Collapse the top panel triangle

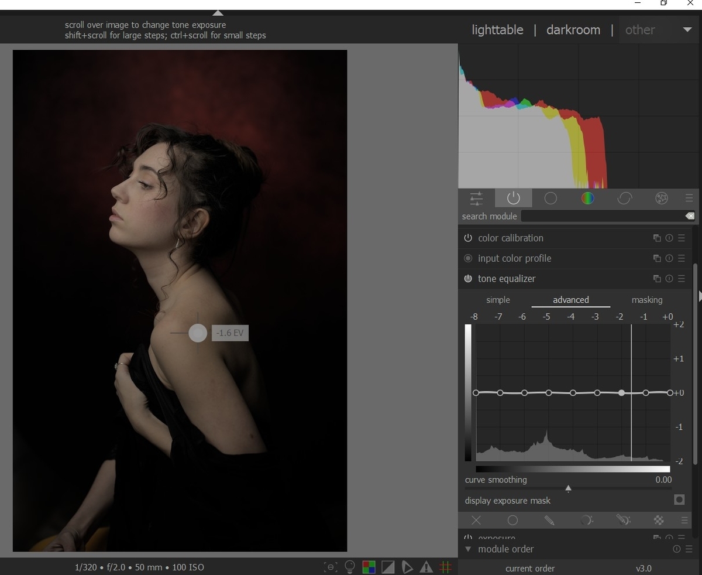218,13
